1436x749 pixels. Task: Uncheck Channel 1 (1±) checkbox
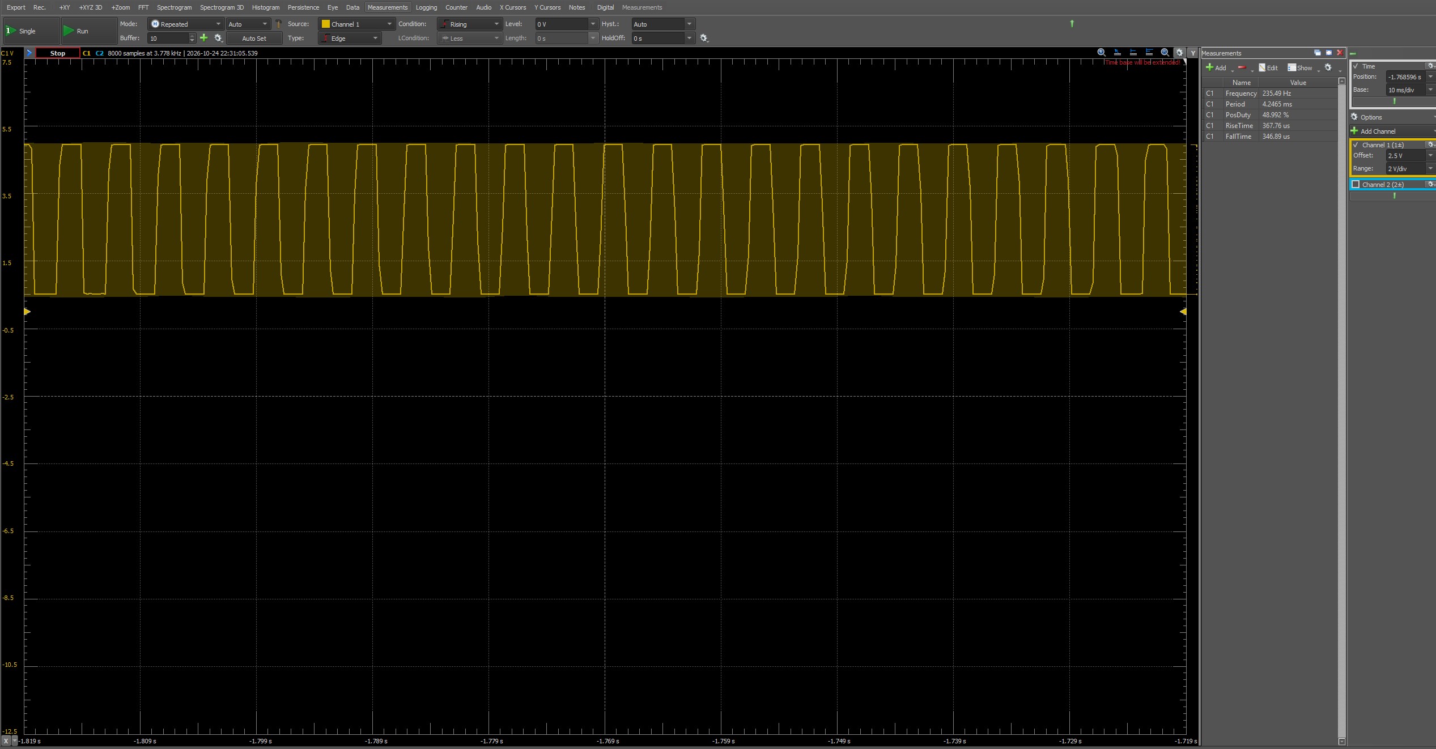(1356, 145)
